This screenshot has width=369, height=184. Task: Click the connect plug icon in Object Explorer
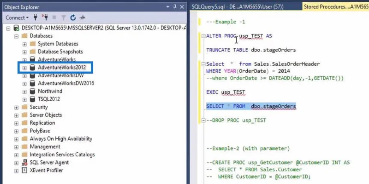click(x=36, y=17)
